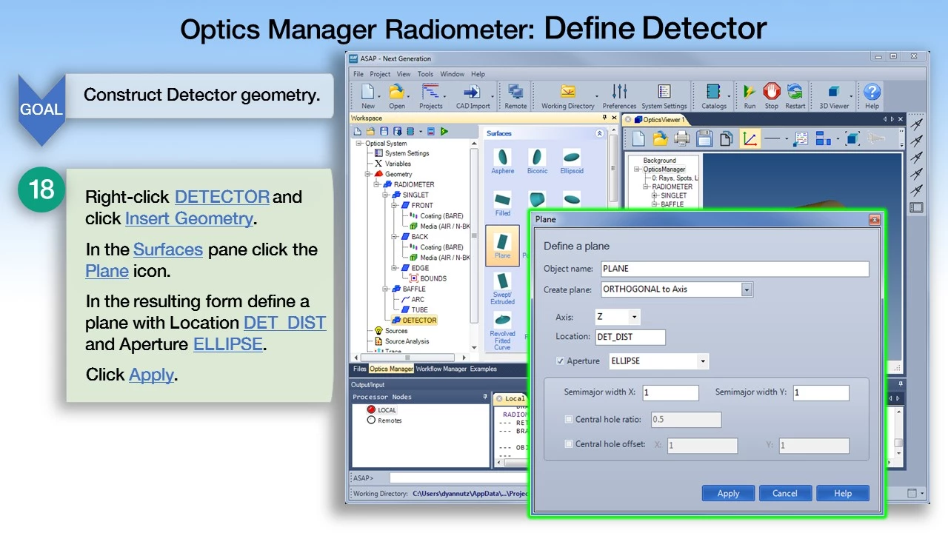This screenshot has height=533, width=948.
Task: Expand the Aperture shape ELLIPSE dropdown
Action: coord(702,361)
